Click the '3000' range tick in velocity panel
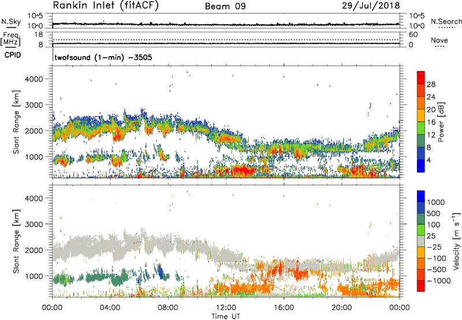This screenshot has height=320, width=462. coord(34,224)
